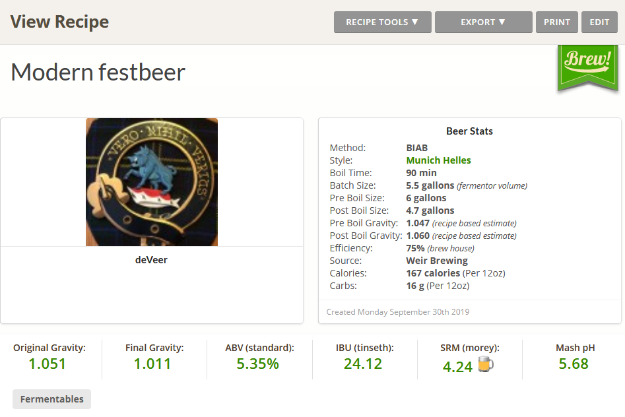Open the Munich Helles style link
The height and width of the screenshot is (417, 625).
point(438,160)
